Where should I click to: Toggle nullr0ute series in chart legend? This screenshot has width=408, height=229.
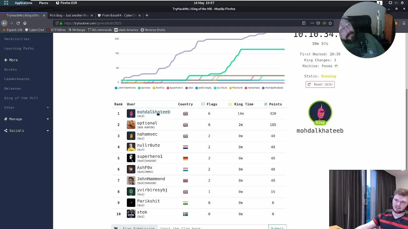coord(221,88)
